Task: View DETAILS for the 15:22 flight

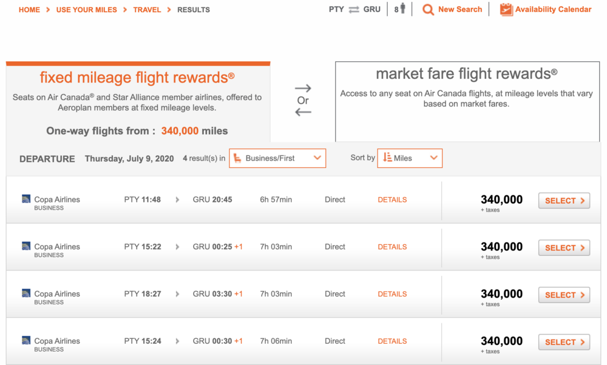Action: (x=392, y=247)
